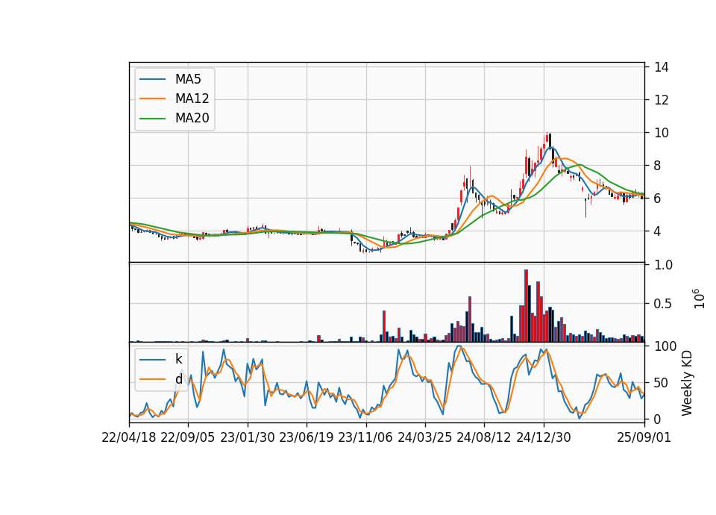
Task: Click the MA20 legend label
Action: point(192,118)
